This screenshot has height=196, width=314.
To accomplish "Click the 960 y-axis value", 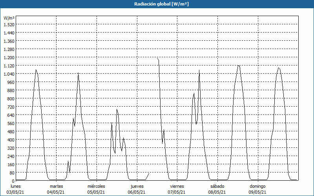I will (11, 82).
